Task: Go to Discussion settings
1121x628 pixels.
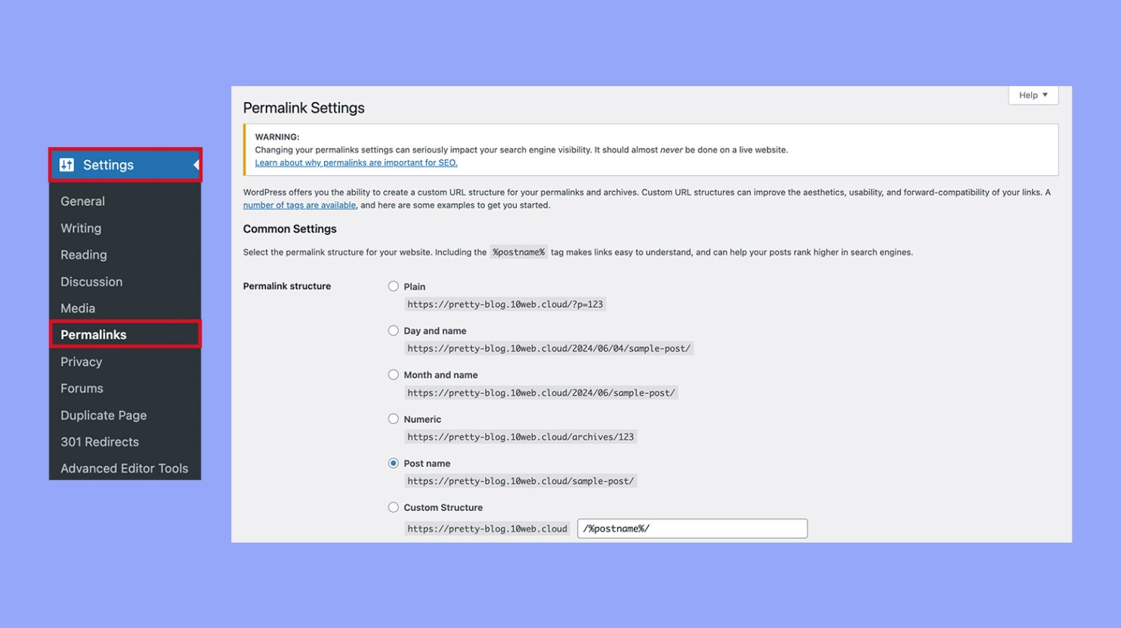Action: click(91, 282)
